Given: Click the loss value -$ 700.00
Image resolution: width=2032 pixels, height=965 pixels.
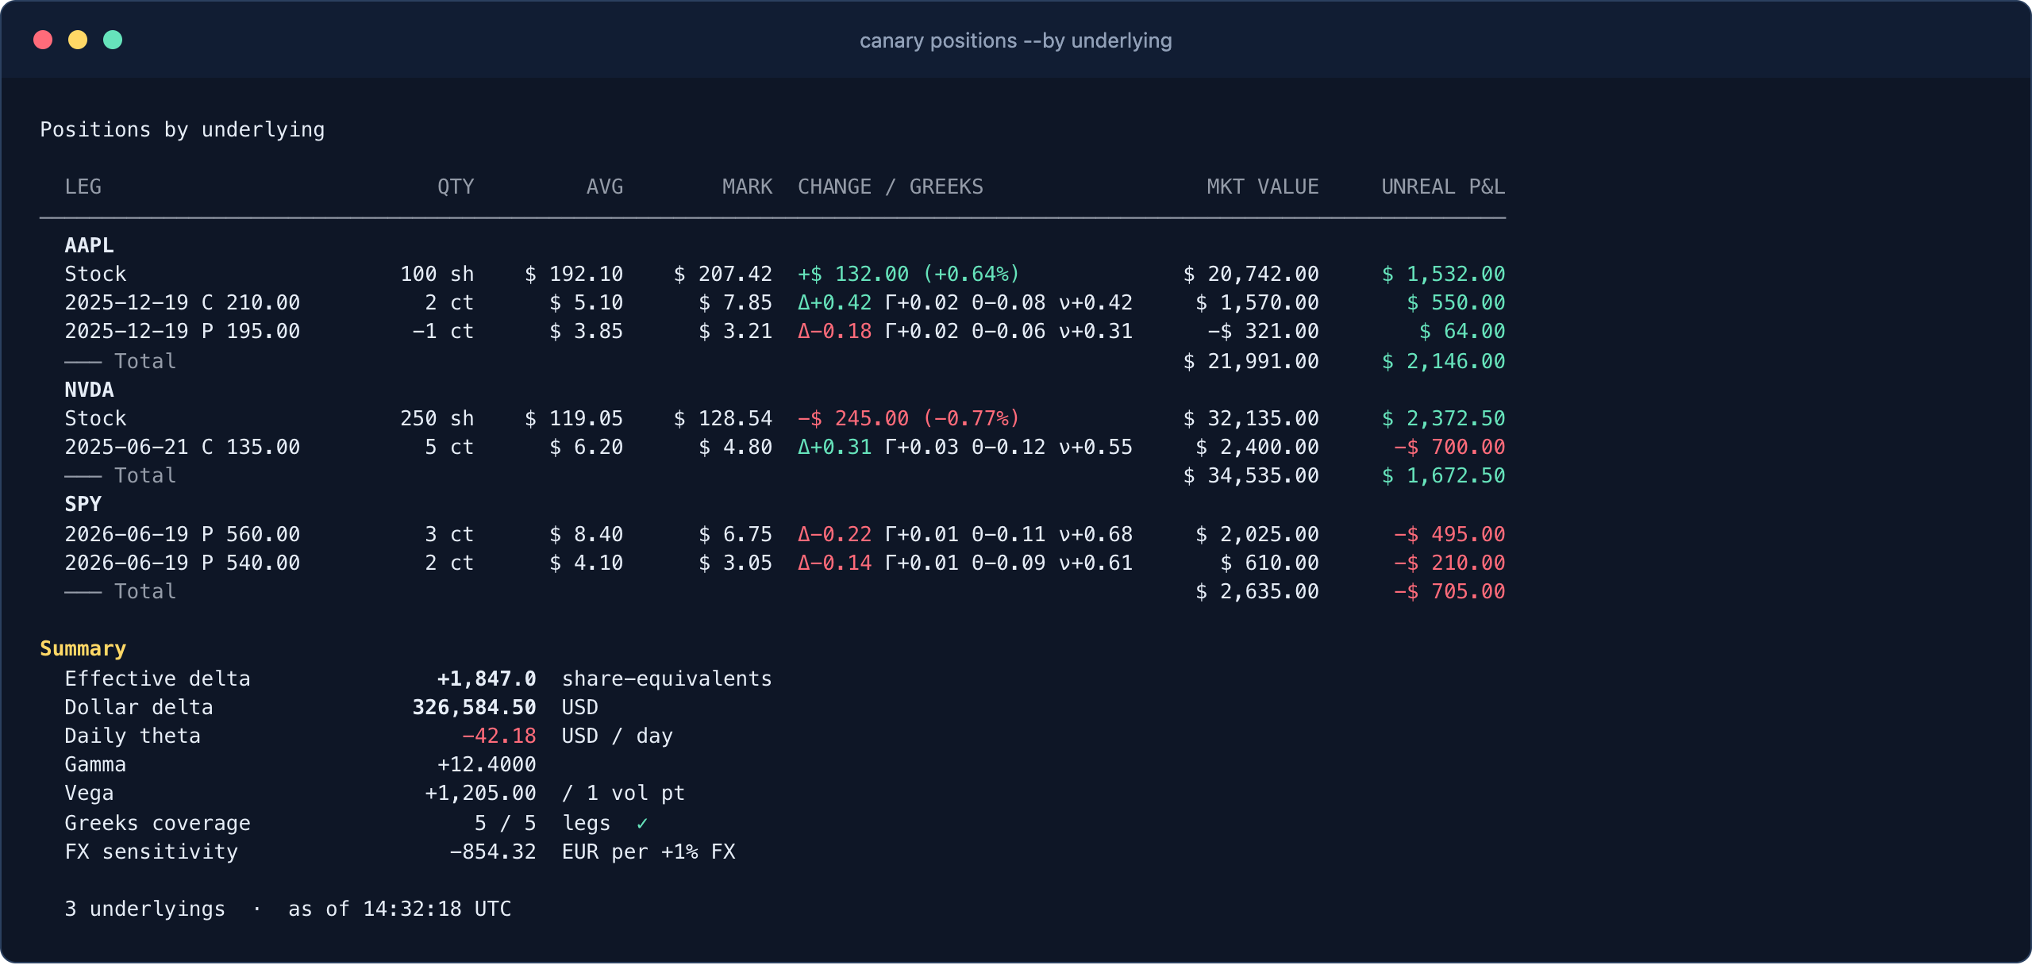Looking at the screenshot, I should tap(1449, 447).
